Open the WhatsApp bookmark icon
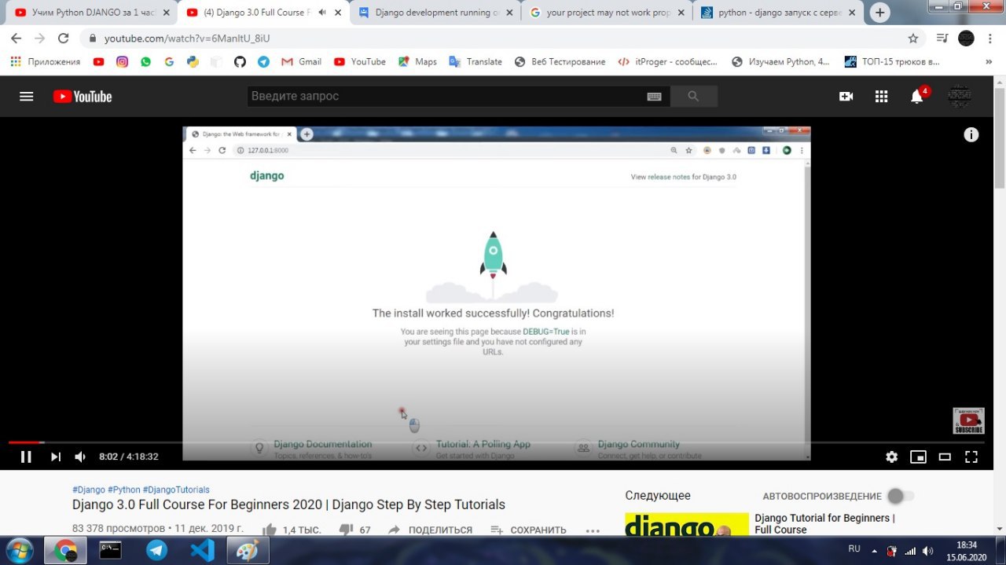 (x=145, y=61)
